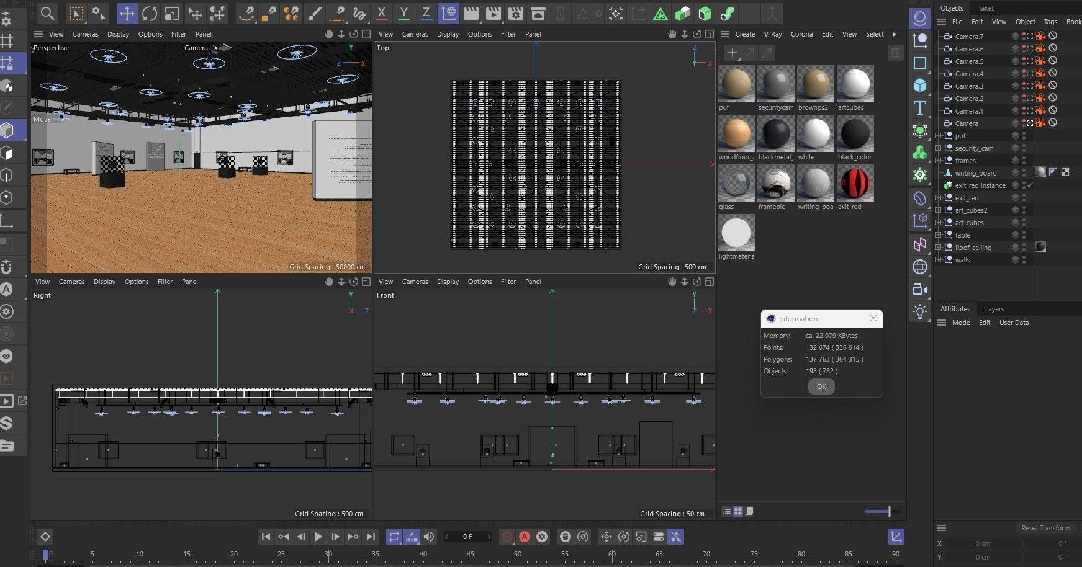This screenshot has width=1082, height=567.
Task: Enable autokeying red A button
Action: point(525,537)
